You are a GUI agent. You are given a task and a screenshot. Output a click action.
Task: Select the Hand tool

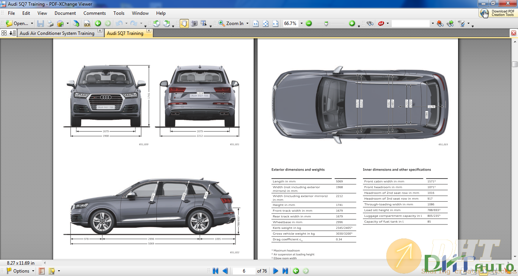(184, 24)
